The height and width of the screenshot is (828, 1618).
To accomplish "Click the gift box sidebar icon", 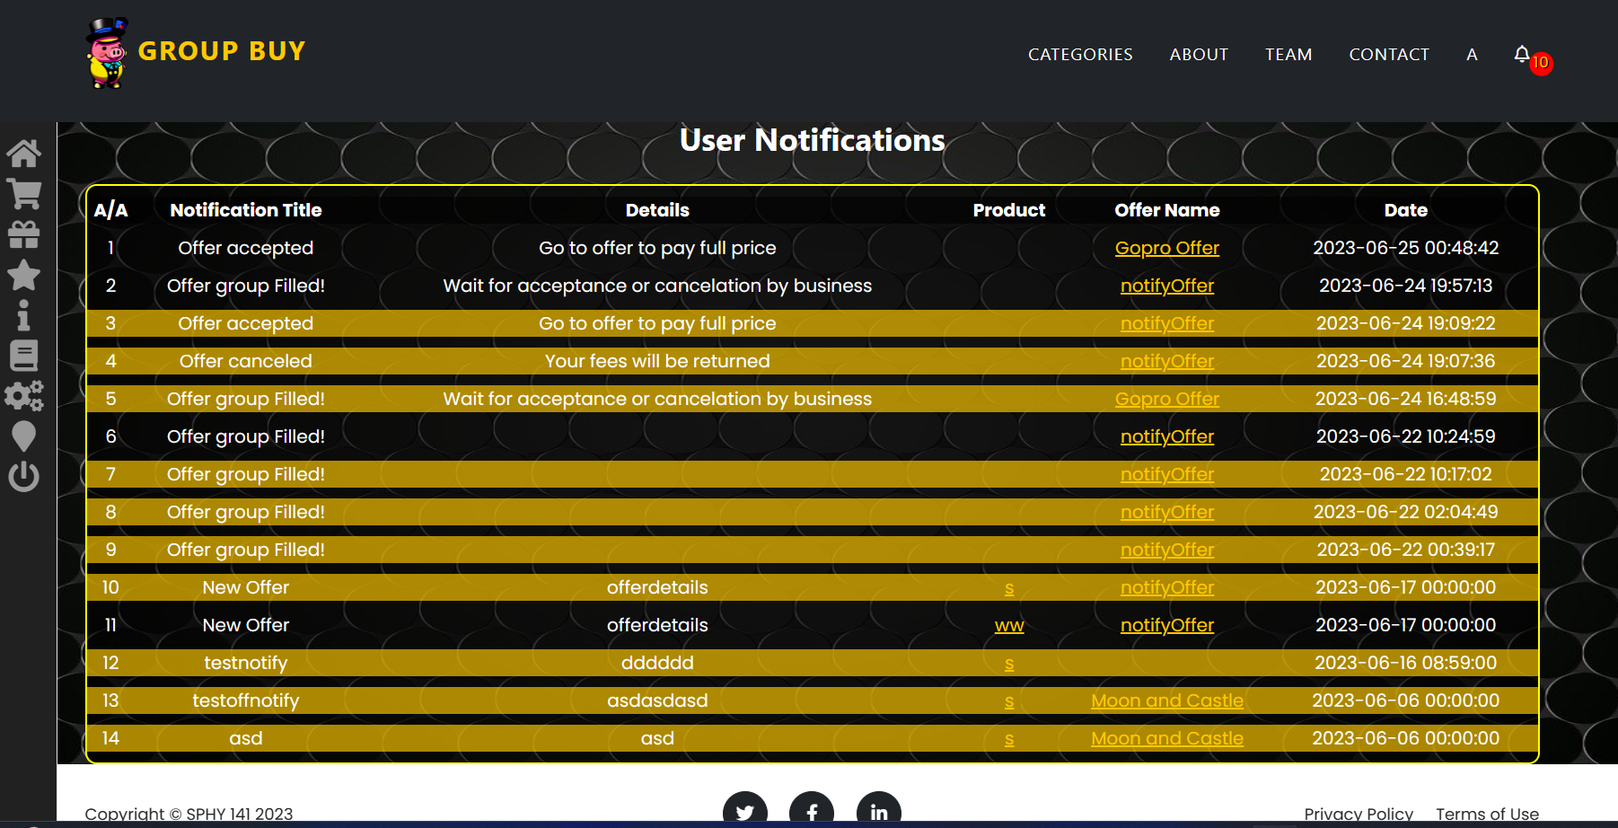I will 24,234.
